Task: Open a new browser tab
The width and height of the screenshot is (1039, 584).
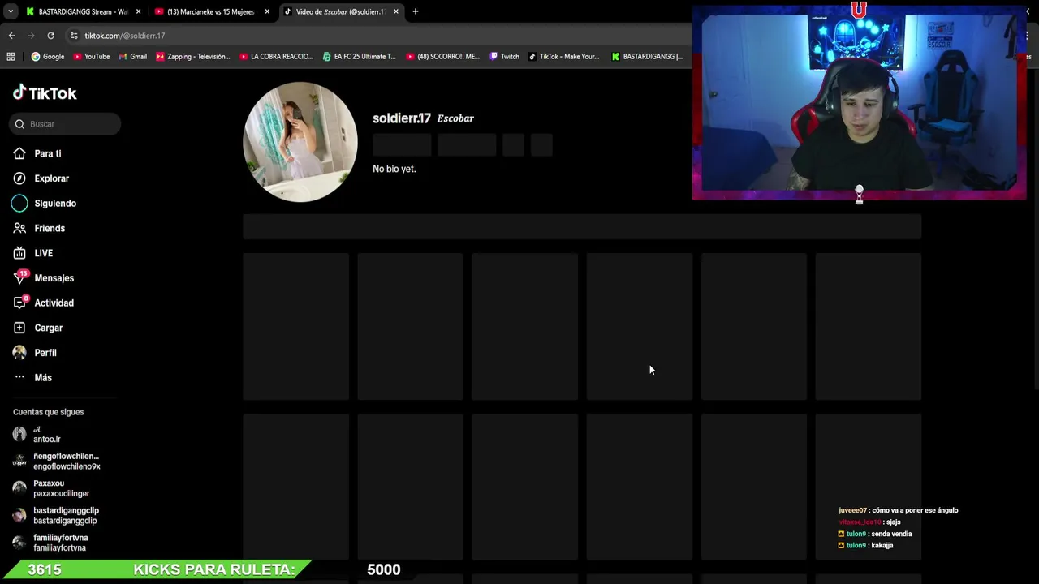Action: (x=416, y=11)
